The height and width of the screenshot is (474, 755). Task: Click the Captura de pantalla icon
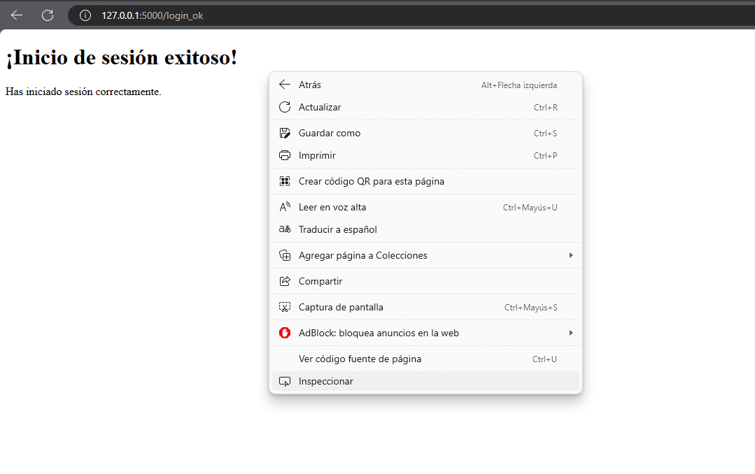(285, 307)
